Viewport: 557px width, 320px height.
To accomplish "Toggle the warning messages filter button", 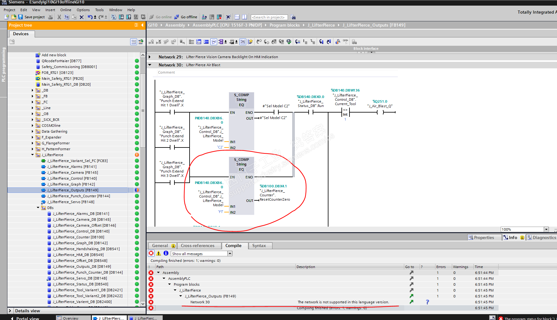I will [x=159, y=254].
